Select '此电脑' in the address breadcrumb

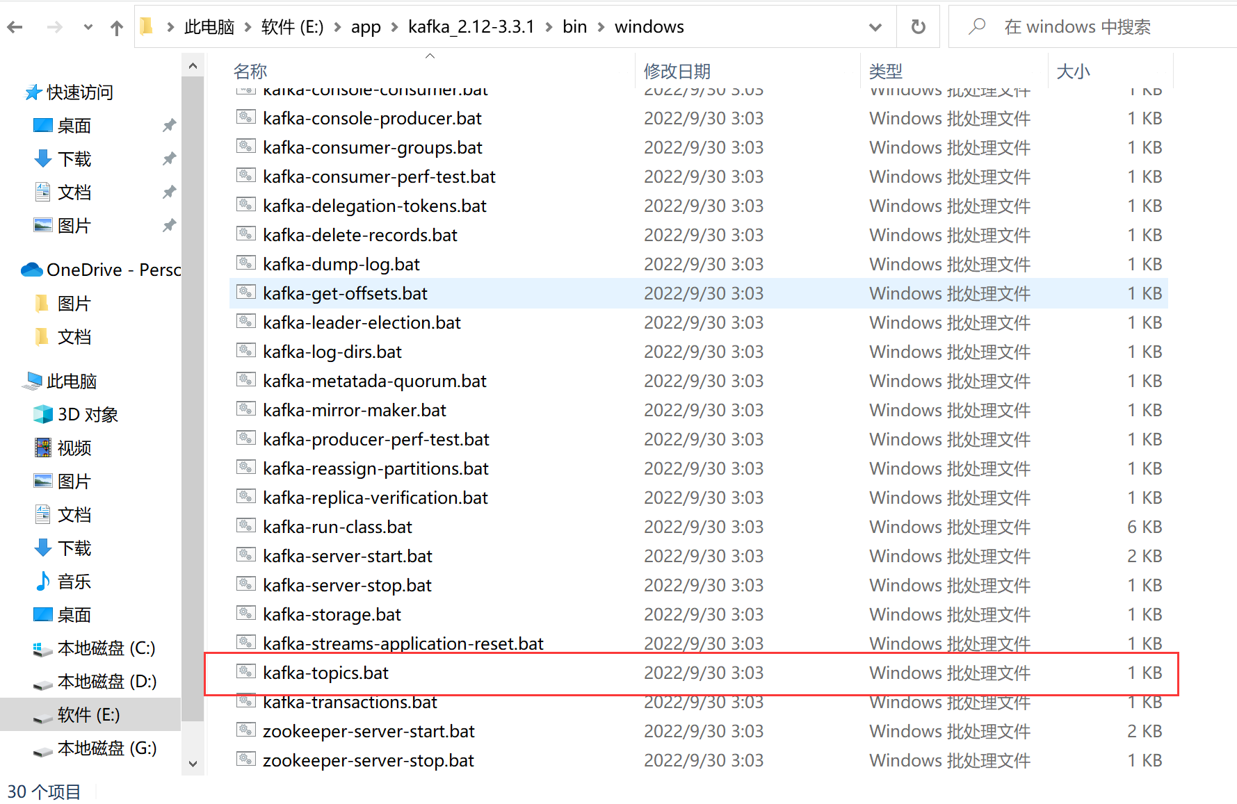coord(209,27)
